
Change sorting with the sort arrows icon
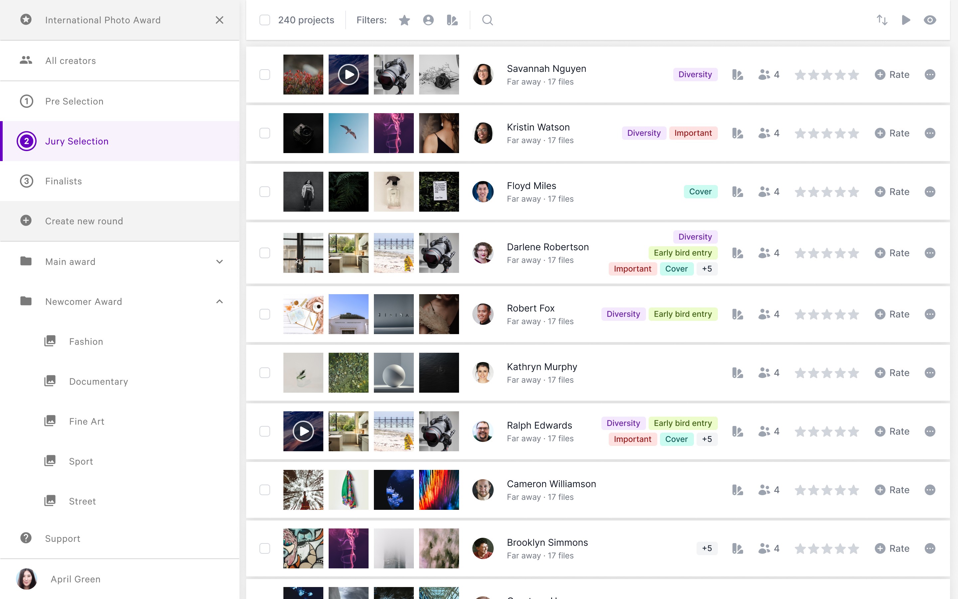tap(882, 20)
